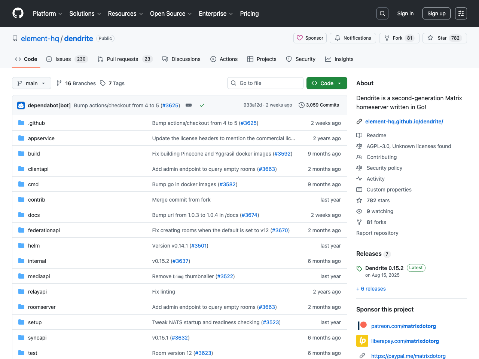
Task: Click the dependabot avatar icon
Action: pyautogui.click(x=21, y=105)
